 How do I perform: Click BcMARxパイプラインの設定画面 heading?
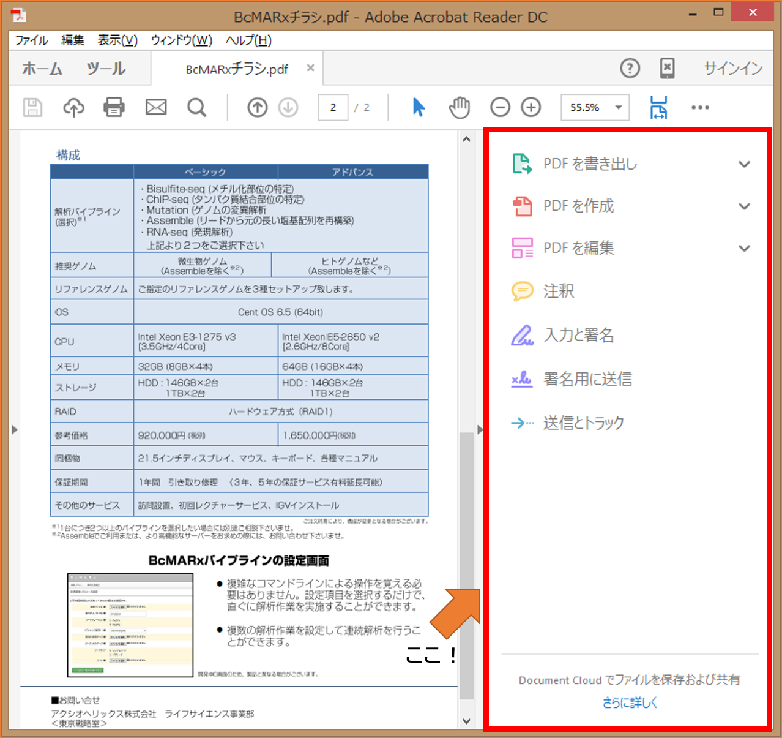click(239, 560)
